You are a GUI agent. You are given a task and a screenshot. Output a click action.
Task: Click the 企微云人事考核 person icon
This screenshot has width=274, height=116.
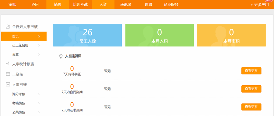pyautogui.click(x=8, y=27)
